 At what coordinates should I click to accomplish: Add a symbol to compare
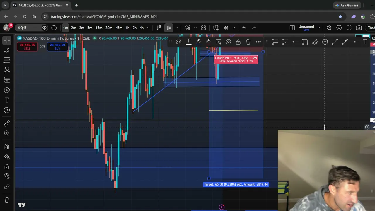[x=54, y=28]
